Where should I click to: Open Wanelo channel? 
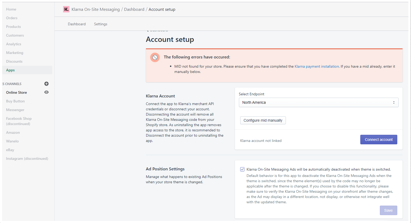(12, 141)
